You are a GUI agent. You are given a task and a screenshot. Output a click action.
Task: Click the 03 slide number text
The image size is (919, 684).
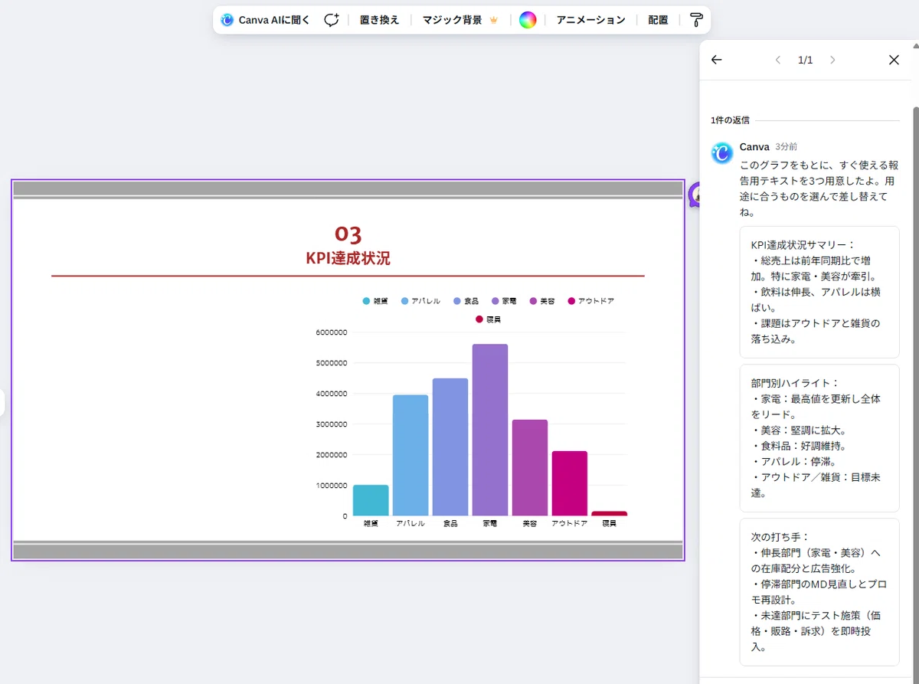coord(348,234)
